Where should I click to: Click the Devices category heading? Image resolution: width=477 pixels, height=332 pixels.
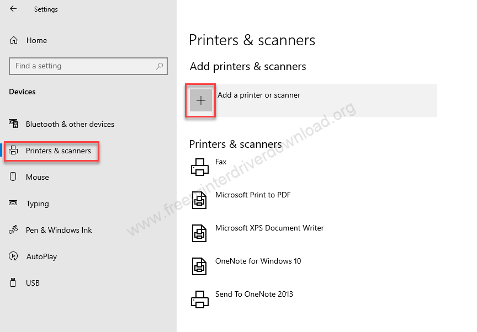coord(22,92)
